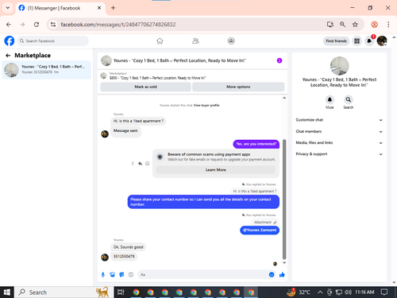Screen dimensions: 397x298
Task: Open the Windows Start menu
Action: pos(7,292)
